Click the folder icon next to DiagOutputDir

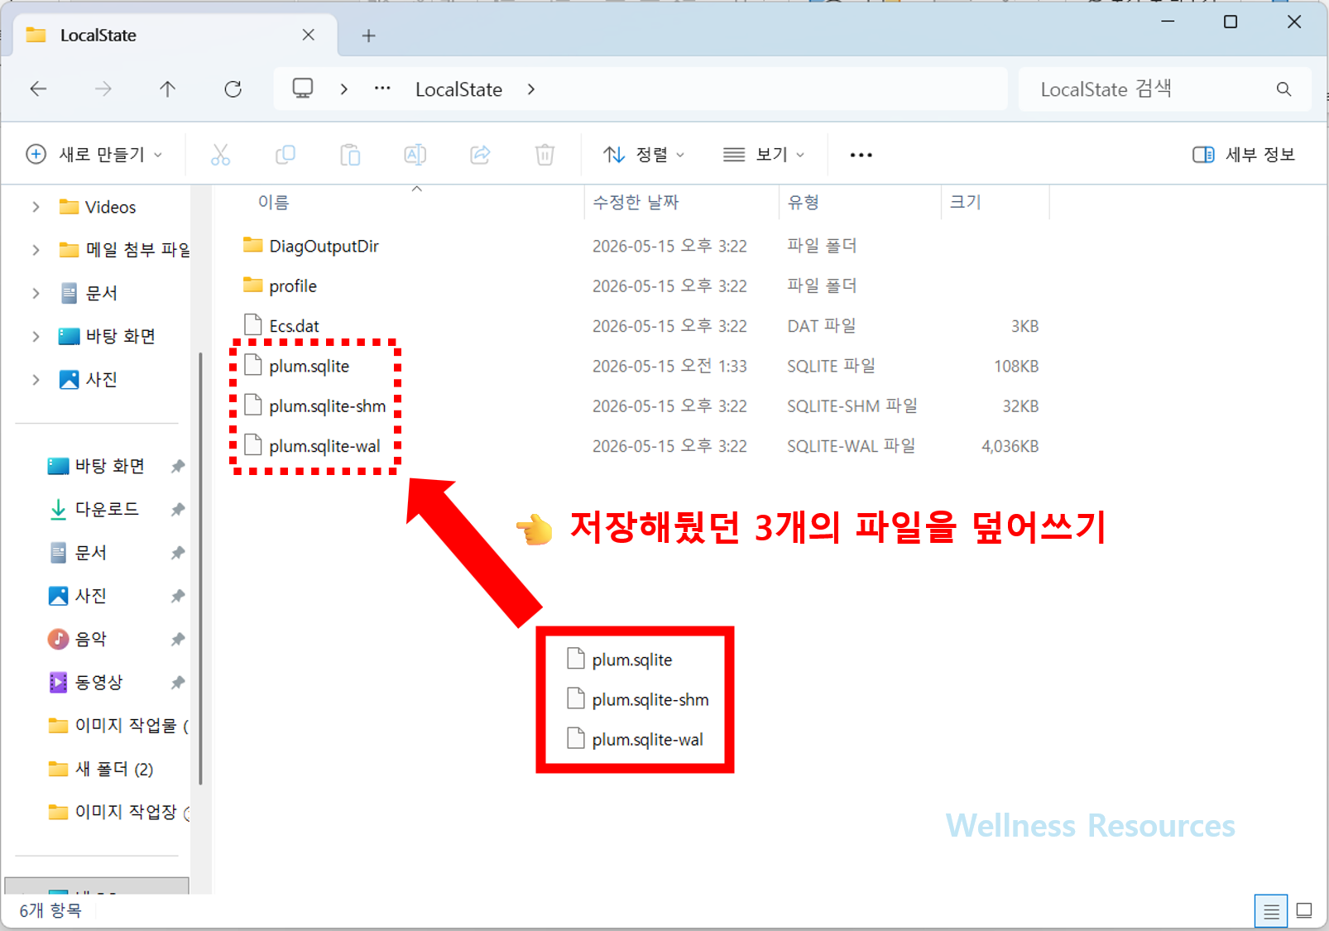coord(252,245)
